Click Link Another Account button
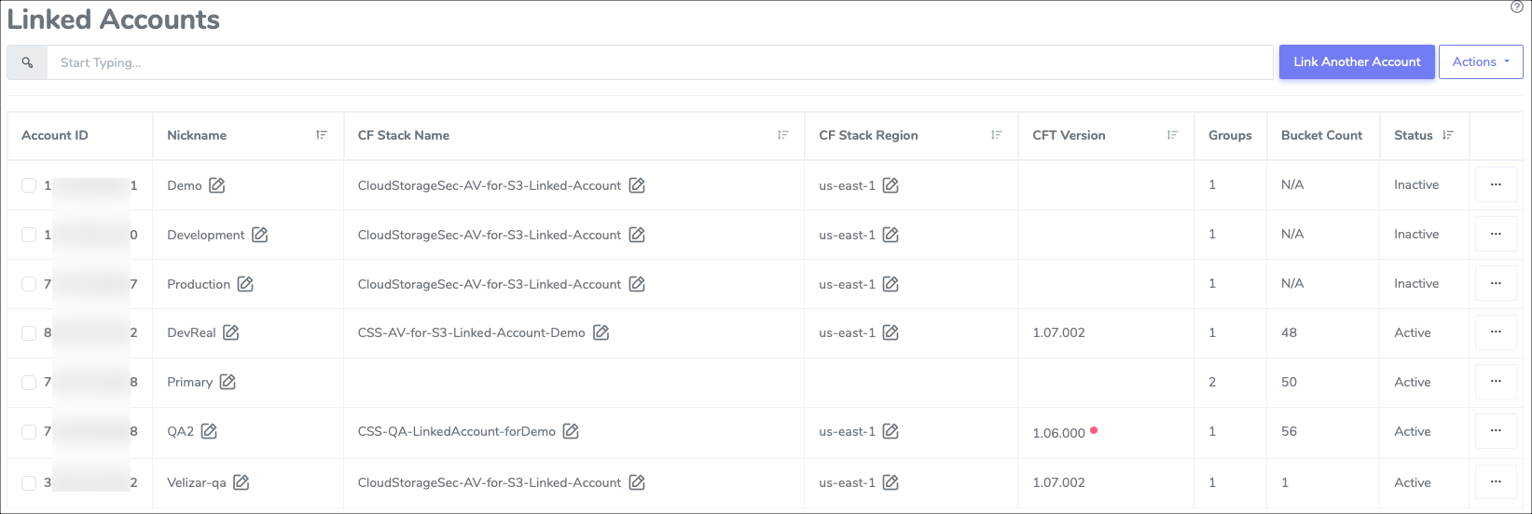 click(x=1357, y=62)
